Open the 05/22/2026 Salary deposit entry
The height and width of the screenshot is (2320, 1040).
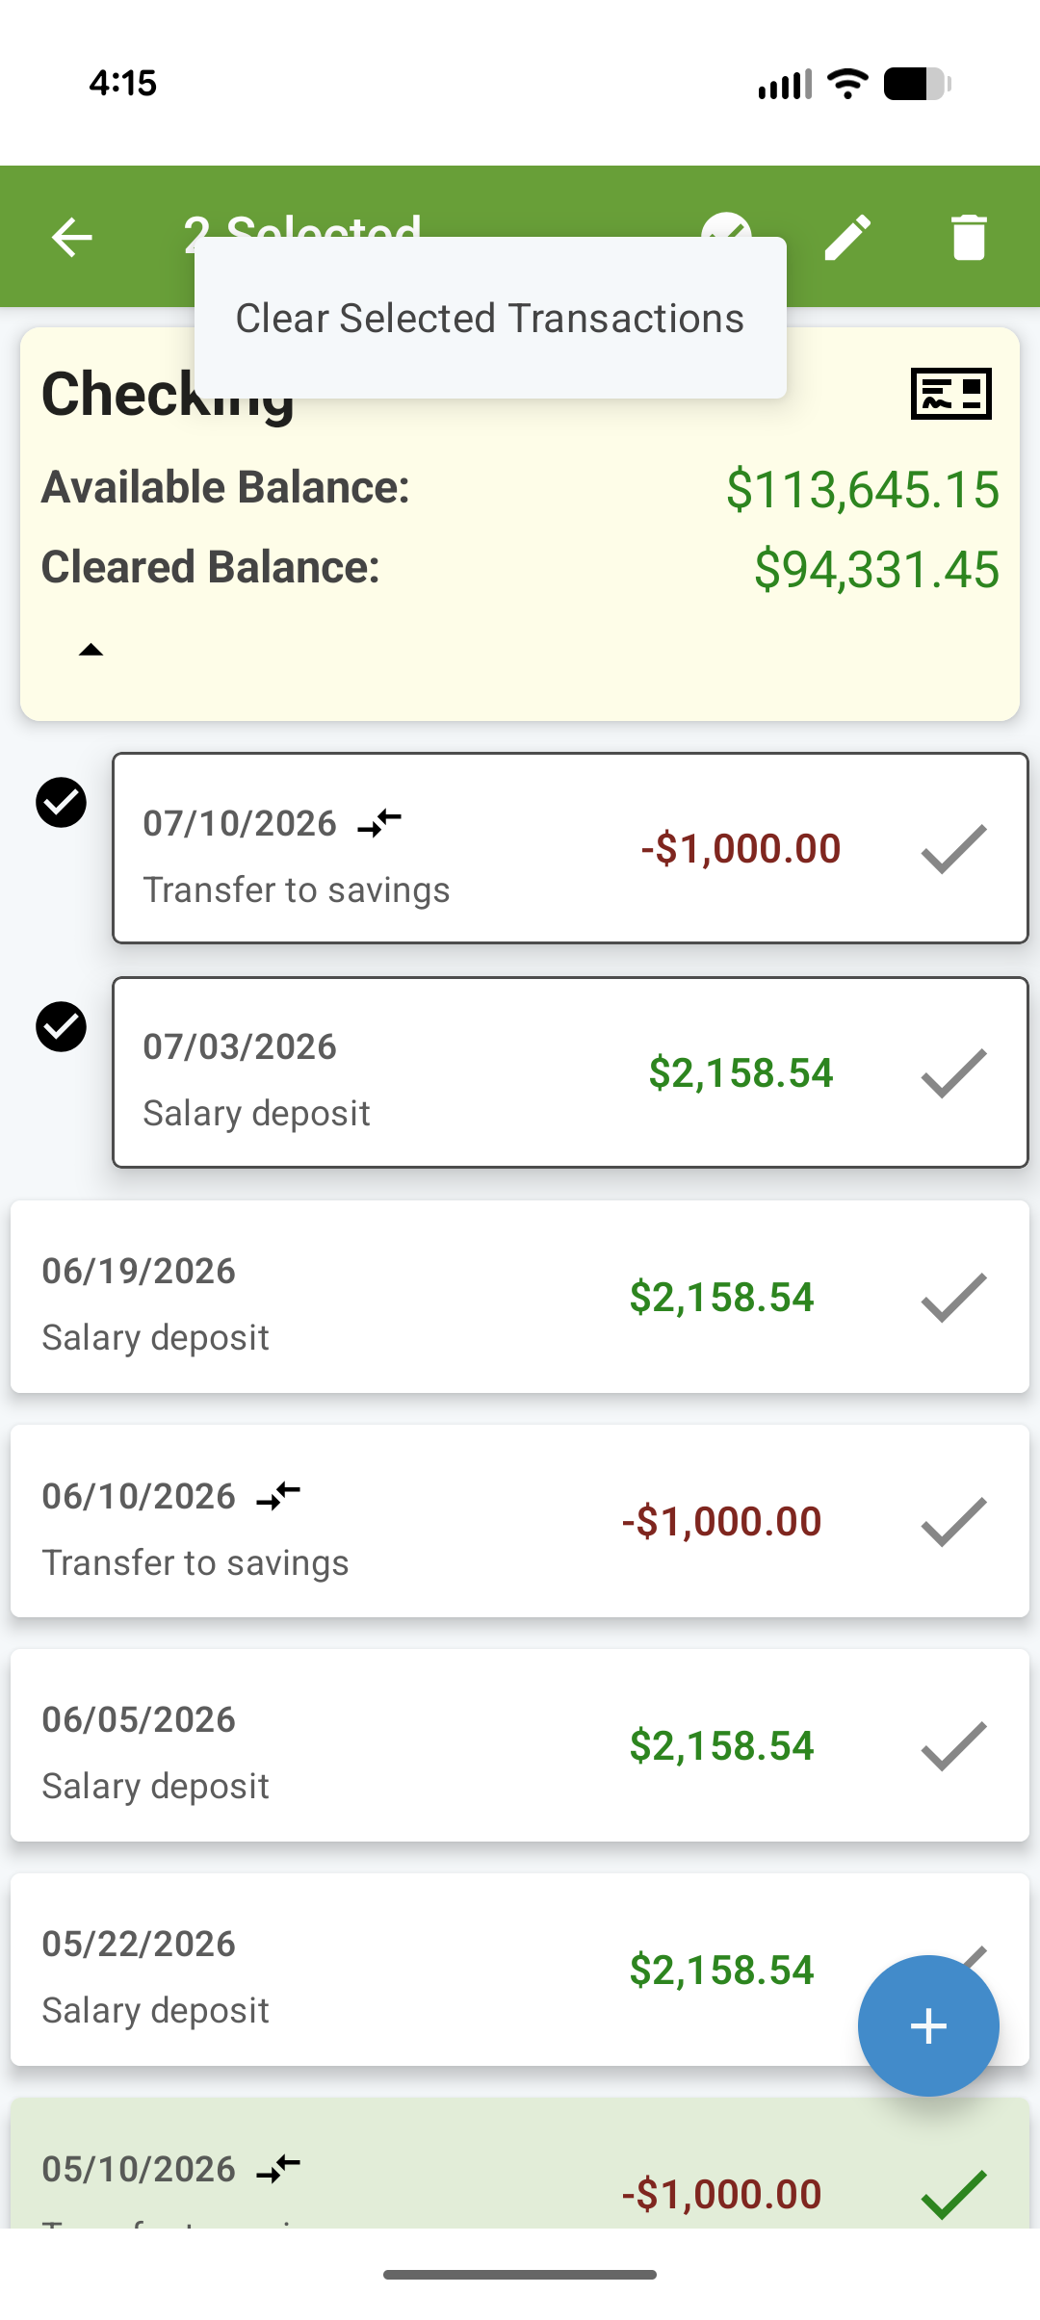point(520,1970)
